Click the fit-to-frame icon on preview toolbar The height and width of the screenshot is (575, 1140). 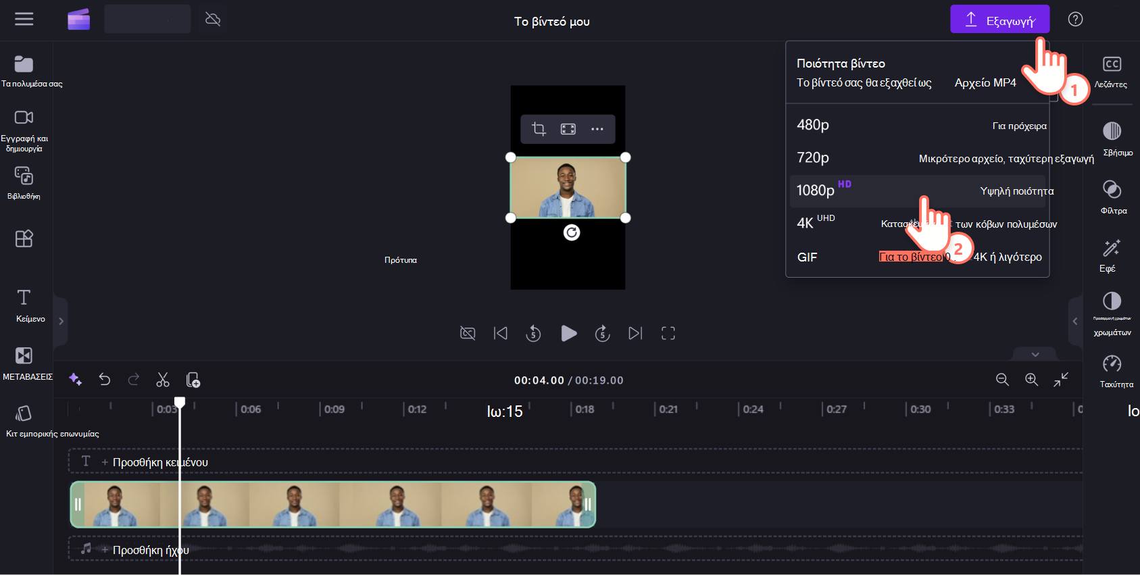tap(568, 129)
